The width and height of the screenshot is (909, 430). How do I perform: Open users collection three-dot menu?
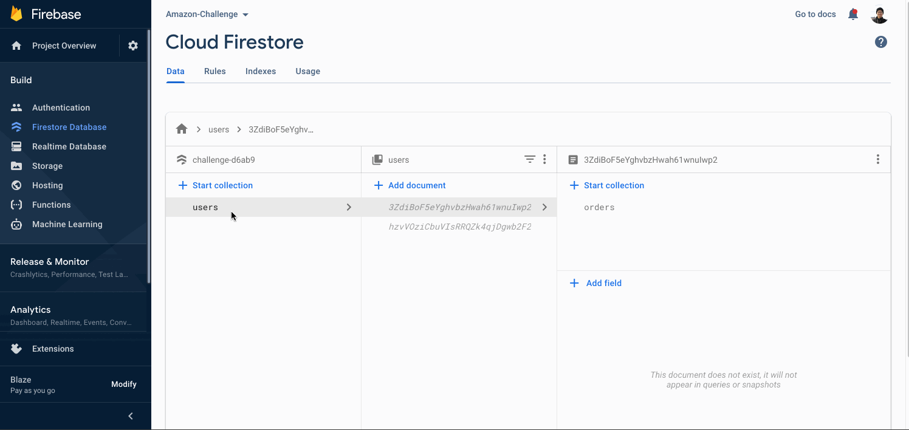click(544, 159)
